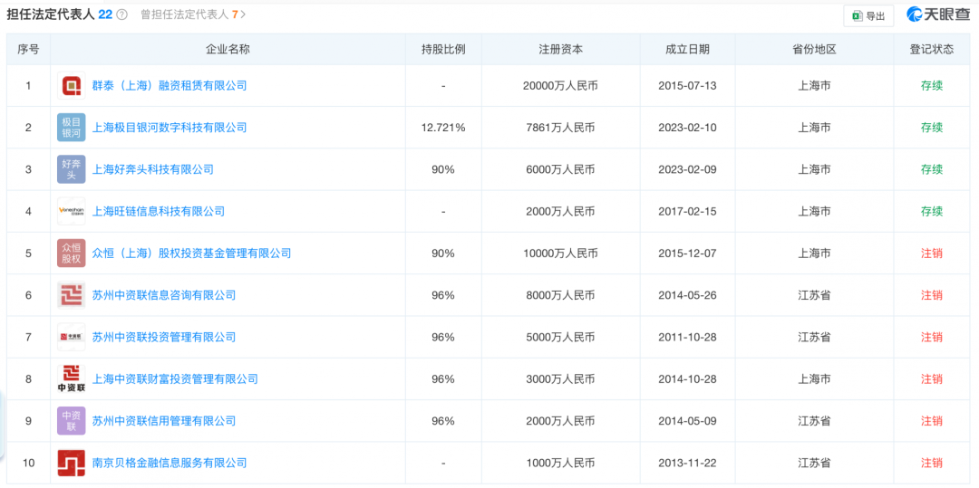Click the help question mark icon
The height and width of the screenshot is (488, 979).
[122, 15]
